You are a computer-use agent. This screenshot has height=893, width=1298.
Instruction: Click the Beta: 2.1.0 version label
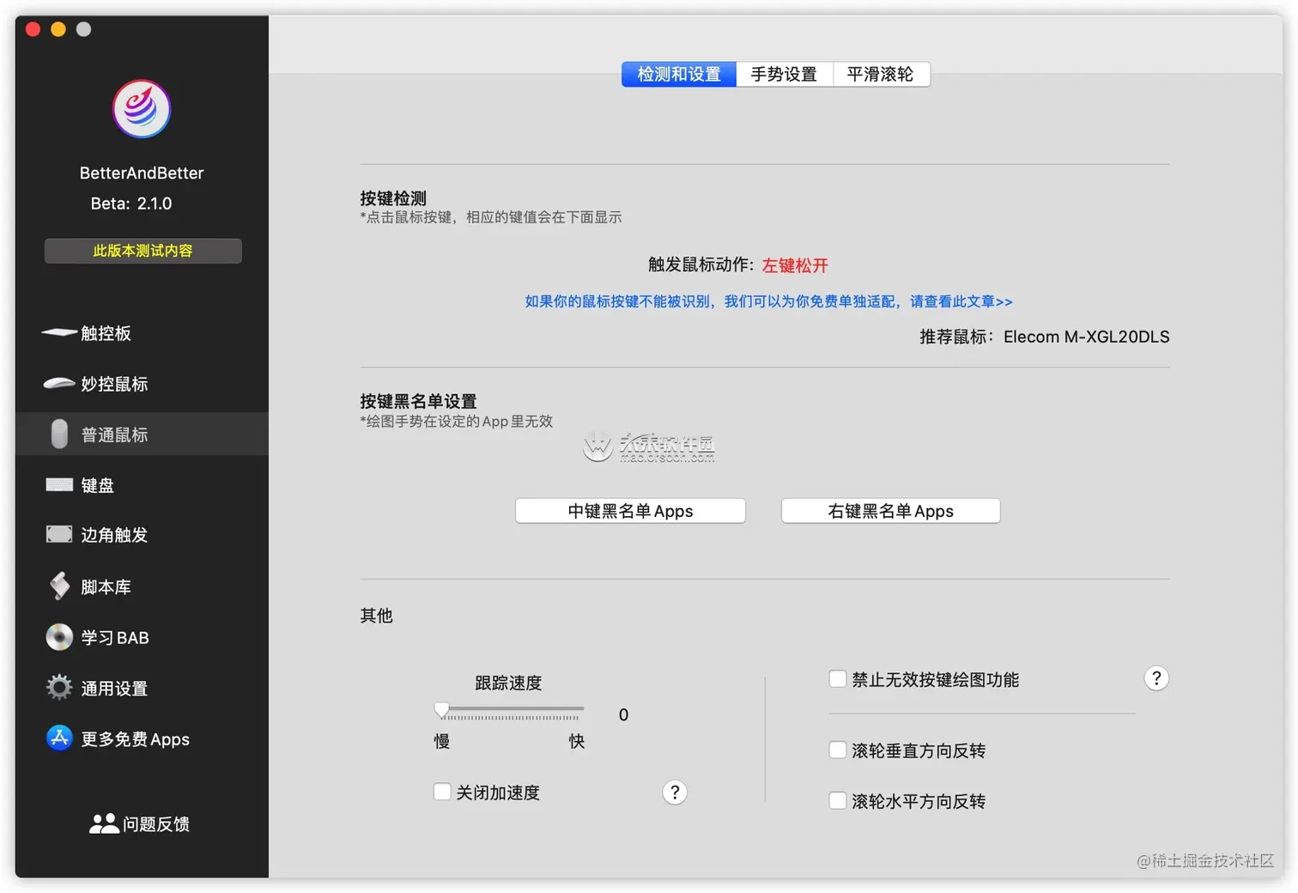(131, 204)
